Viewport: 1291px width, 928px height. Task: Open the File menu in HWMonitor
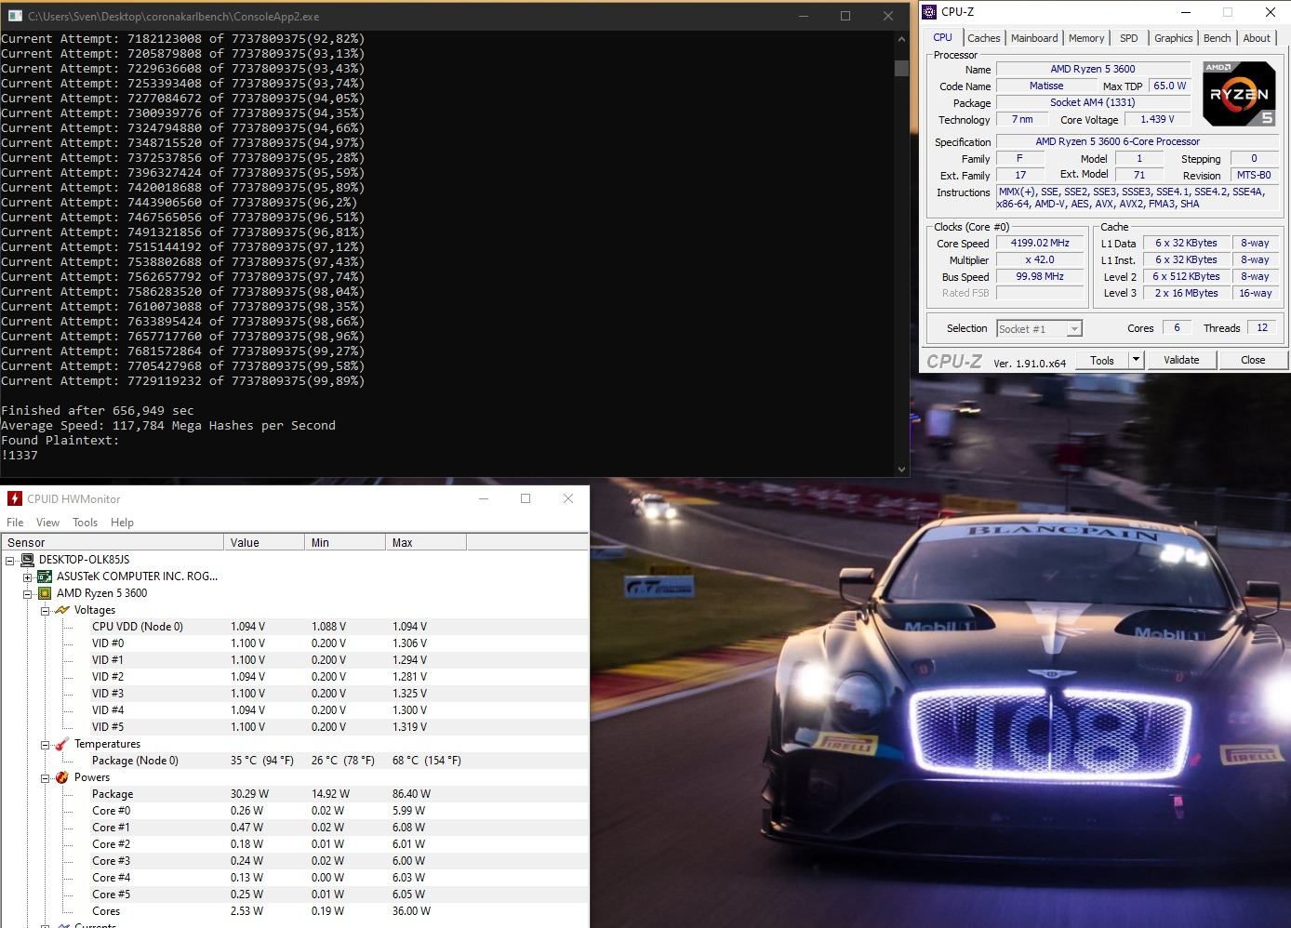[x=15, y=523]
